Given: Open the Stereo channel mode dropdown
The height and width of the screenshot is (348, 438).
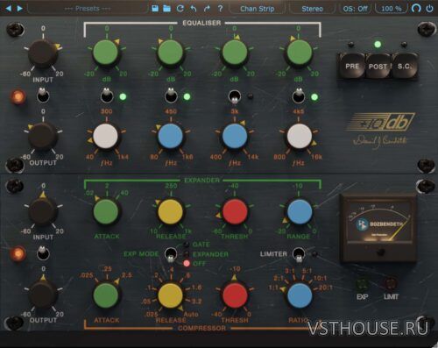Looking at the screenshot, I should 312,9.
